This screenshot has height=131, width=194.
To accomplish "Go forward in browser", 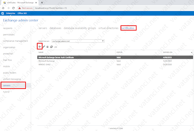I will pos(8,8).
